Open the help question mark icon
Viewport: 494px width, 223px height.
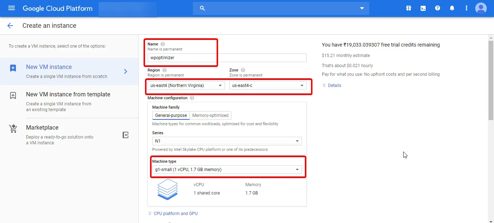(438, 8)
